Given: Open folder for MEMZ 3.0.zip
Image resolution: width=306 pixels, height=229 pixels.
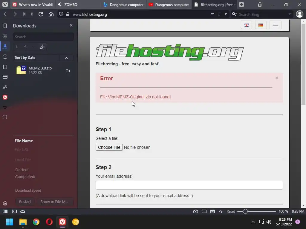Looking at the screenshot, I should pyautogui.click(x=68, y=71).
